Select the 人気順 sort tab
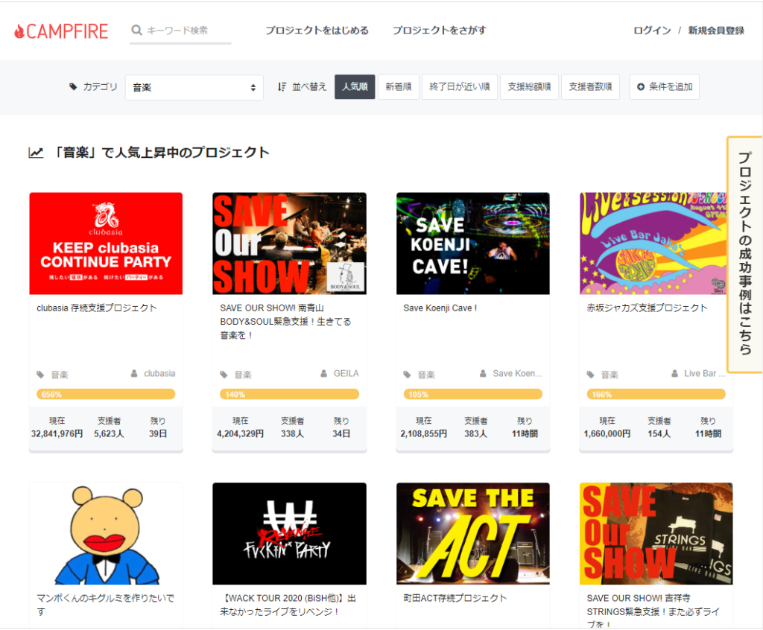763x630 pixels. tap(355, 86)
